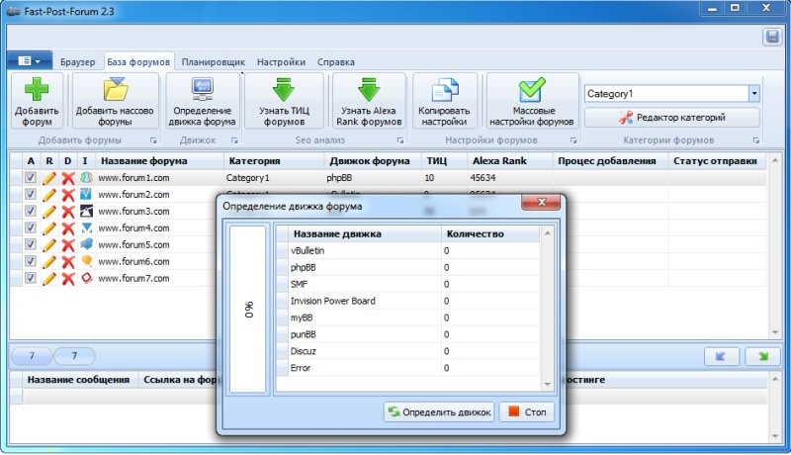Expand the Seo analysis group launcher

click(398, 140)
